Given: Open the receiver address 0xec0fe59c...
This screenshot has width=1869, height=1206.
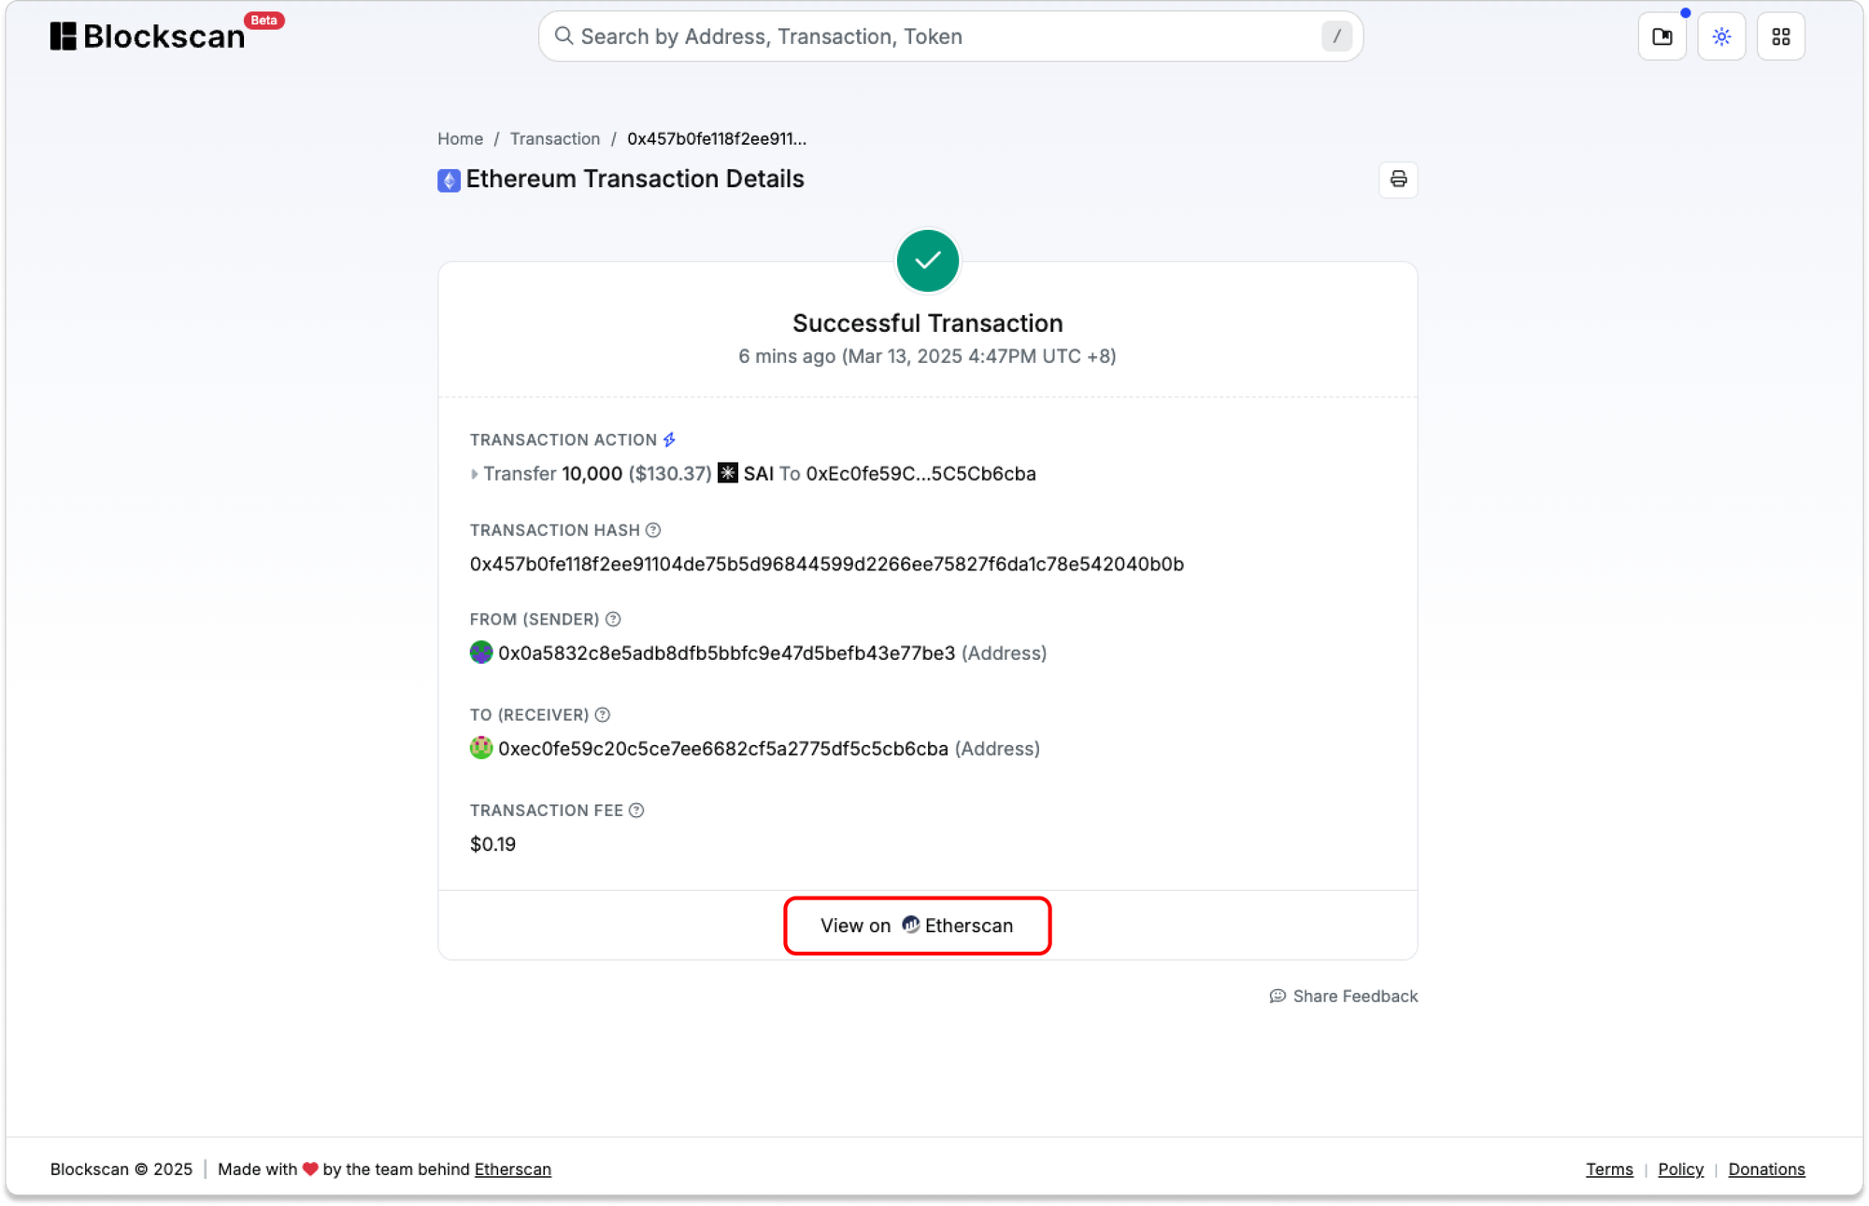Looking at the screenshot, I should 722,749.
